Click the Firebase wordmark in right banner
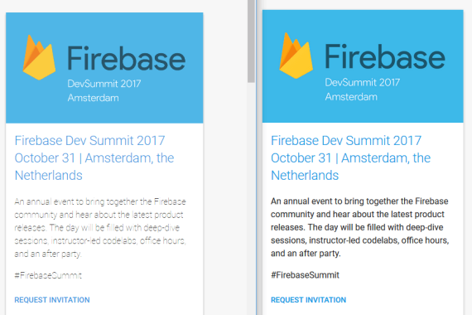This screenshot has width=472, height=315. [385, 56]
